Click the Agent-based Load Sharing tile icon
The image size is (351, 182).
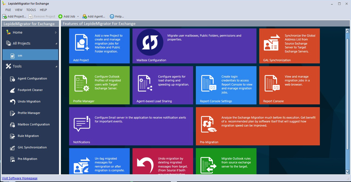(145, 83)
